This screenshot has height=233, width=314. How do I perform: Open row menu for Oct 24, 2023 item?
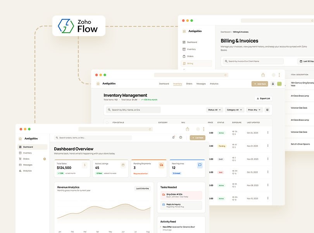pos(268,133)
